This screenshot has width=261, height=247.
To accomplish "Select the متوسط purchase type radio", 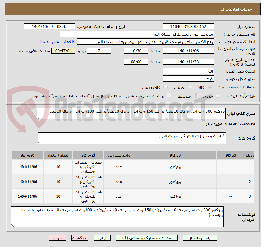I will click(196, 96).
